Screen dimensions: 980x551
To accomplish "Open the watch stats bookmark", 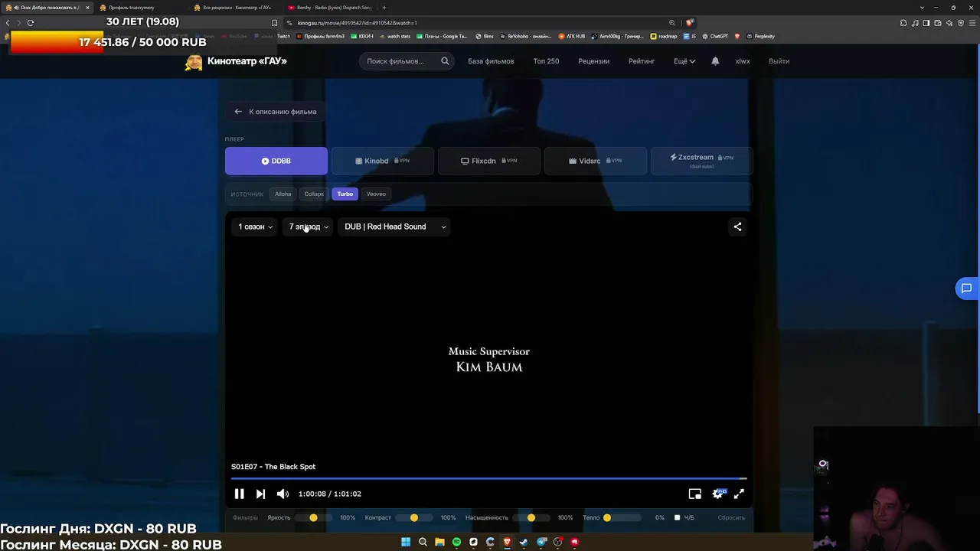I will pyautogui.click(x=395, y=36).
